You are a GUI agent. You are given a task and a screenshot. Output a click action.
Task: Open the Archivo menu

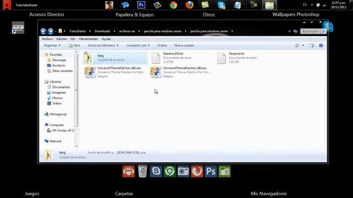(x=47, y=39)
